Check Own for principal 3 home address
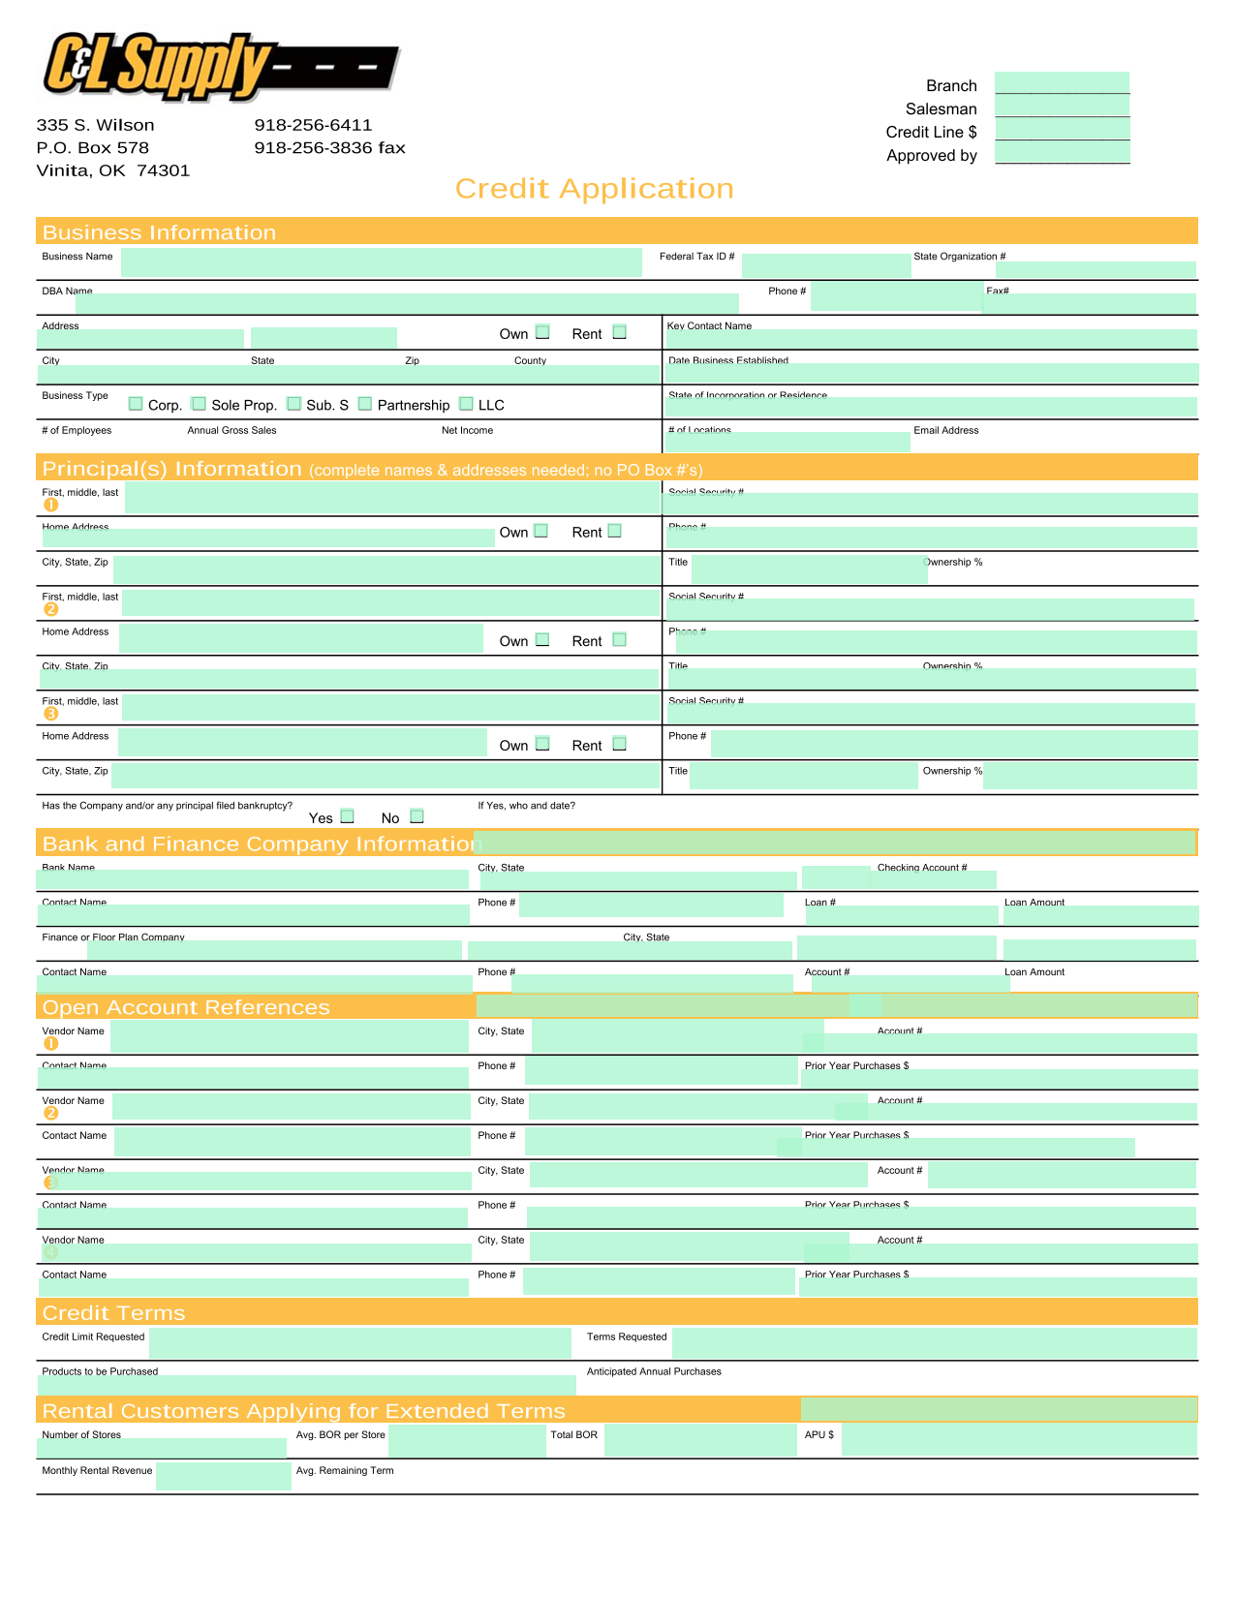The width and height of the screenshot is (1235, 1597). 542,744
